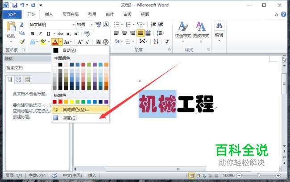Pick the black theme color swatch
Screen dimensions: 290x182
point(60,65)
